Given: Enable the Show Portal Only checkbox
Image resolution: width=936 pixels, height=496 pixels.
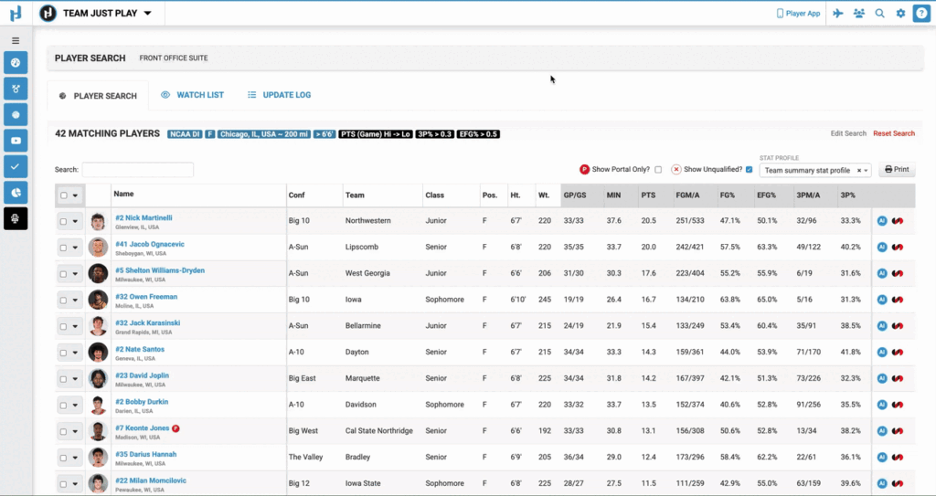Looking at the screenshot, I should [658, 170].
